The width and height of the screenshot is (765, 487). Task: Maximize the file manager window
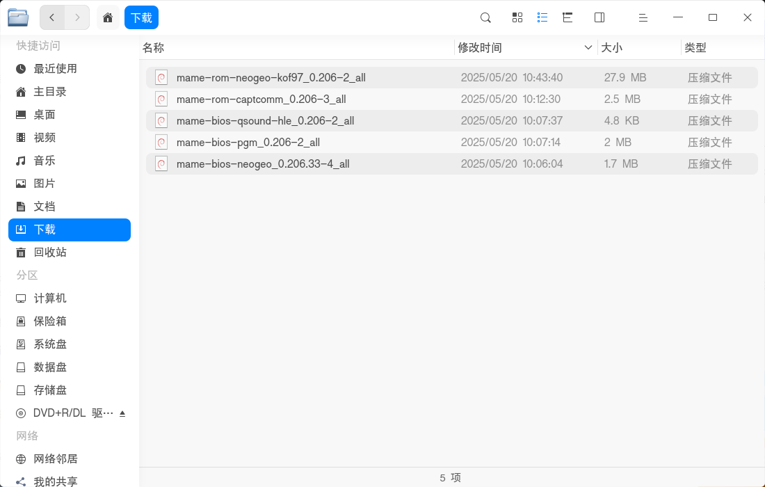[x=713, y=17]
